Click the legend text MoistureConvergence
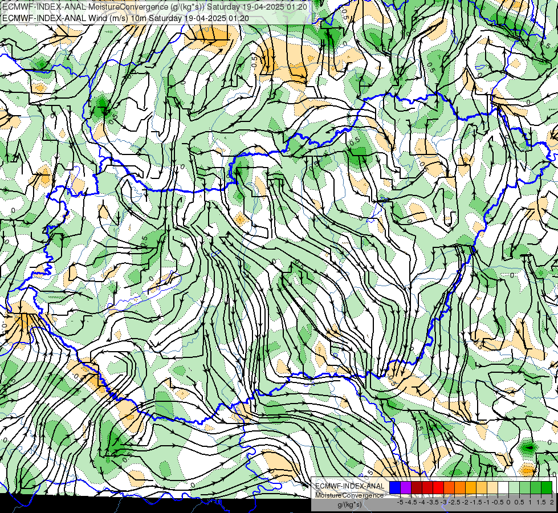Viewport: 558px width, 513px height. (349, 495)
